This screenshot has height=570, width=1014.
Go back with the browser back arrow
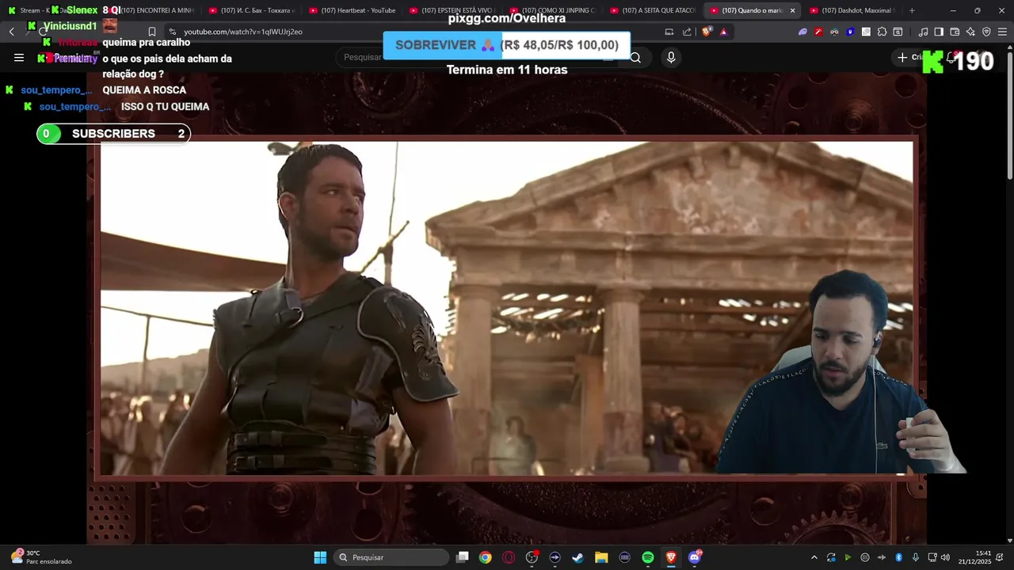pos(11,32)
